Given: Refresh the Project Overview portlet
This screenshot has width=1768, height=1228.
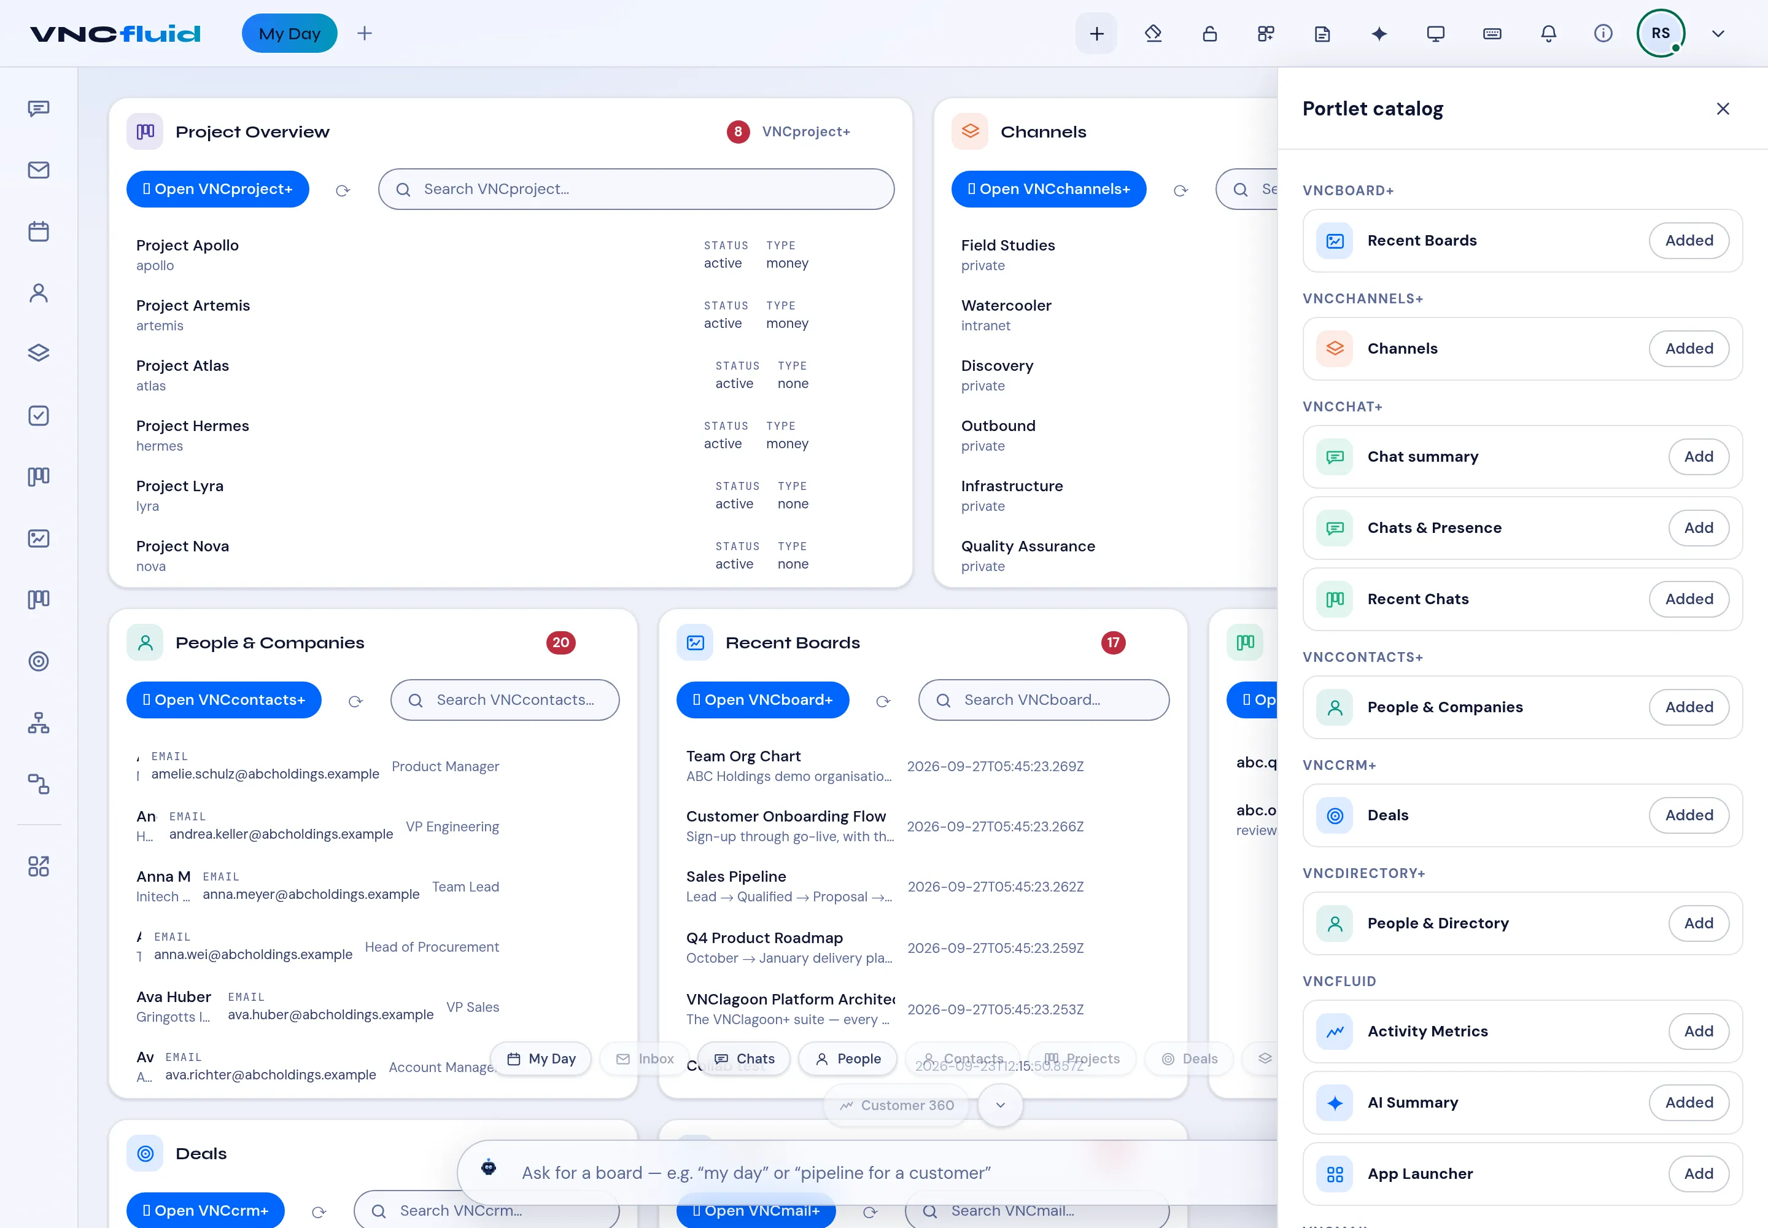Looking at the screenshot, I should [343, 190].
